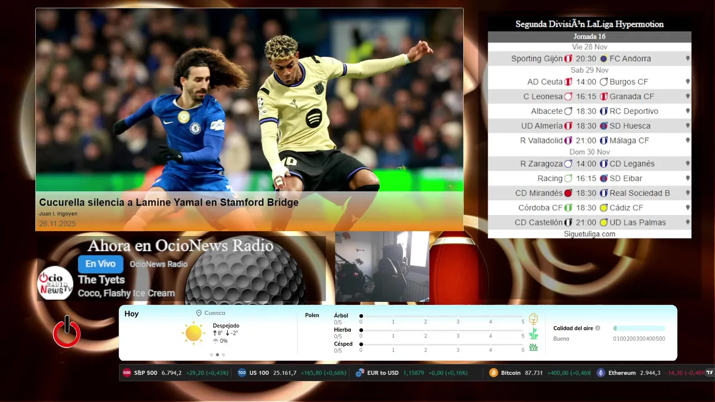Click the Ethereum diamond icon
715x402 pixels.
[601, 372]
